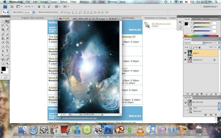This screenshot has width=221, height=138.
Task: Select the Hand tool in toolbox
Action: pyautogui.click(x=3, y=63)
